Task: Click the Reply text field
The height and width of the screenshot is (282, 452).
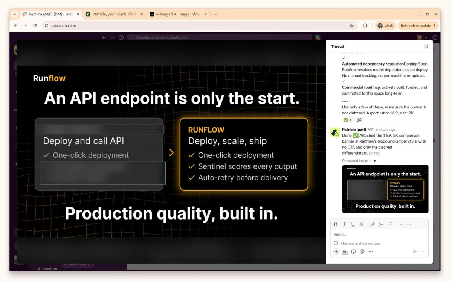Action: 379,234
